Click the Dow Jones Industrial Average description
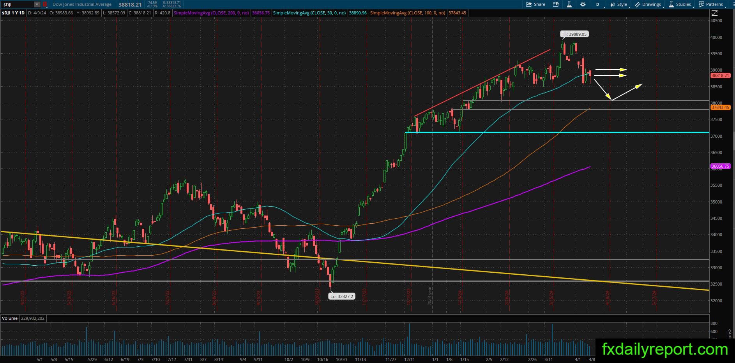 pos(82,4)
